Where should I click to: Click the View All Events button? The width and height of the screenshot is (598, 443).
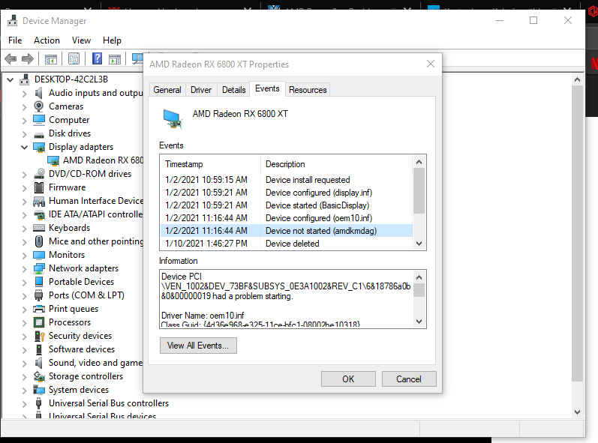pyautogui.click(x=198, y=346)
